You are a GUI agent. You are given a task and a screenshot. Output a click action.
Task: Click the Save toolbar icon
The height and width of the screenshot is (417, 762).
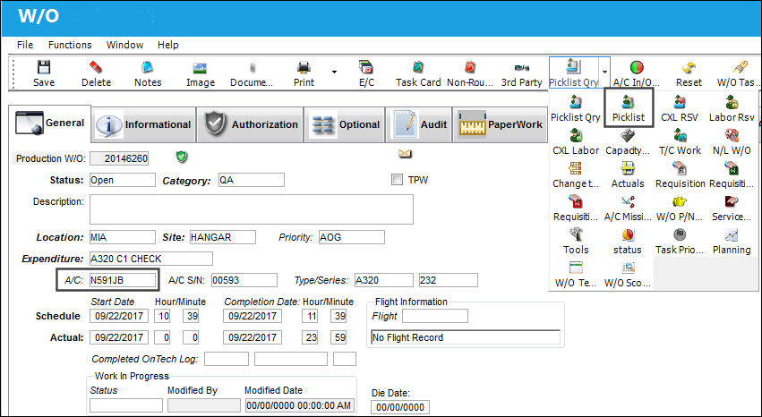[44, 67]
